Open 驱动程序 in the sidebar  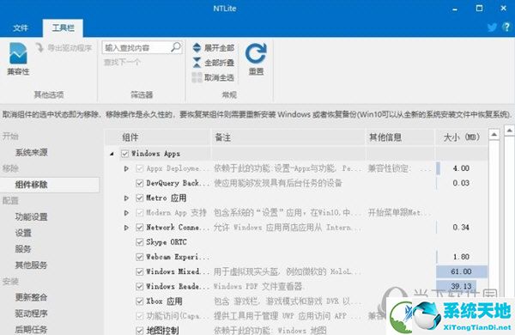(x=32, y=314)
